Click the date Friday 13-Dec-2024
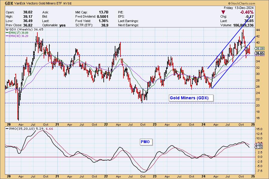 [239, 8]
